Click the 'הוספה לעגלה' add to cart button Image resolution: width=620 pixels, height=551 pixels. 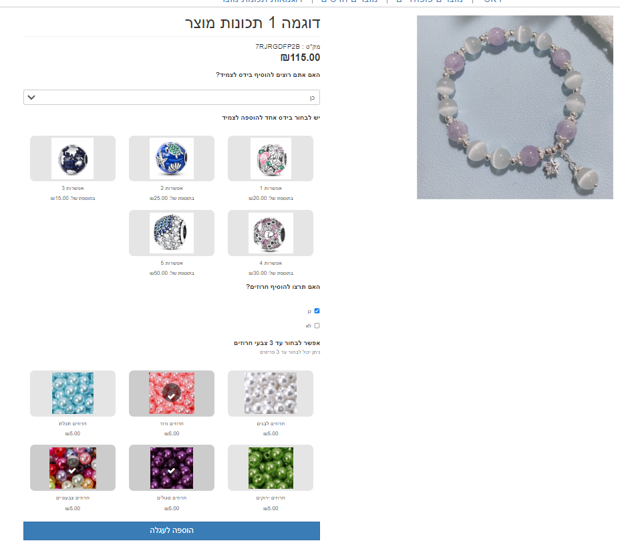click(172, 530)
